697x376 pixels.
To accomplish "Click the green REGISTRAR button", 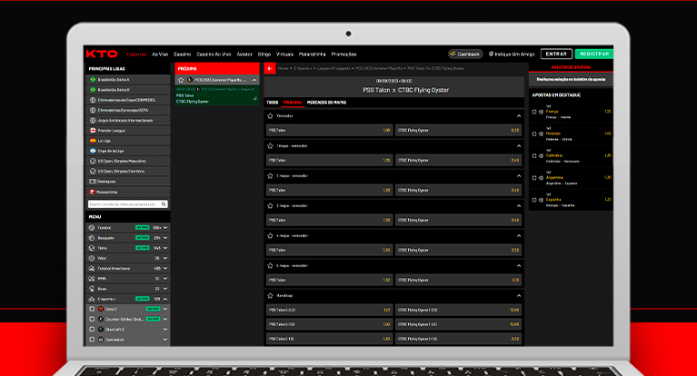I will (x=594, y=54).
